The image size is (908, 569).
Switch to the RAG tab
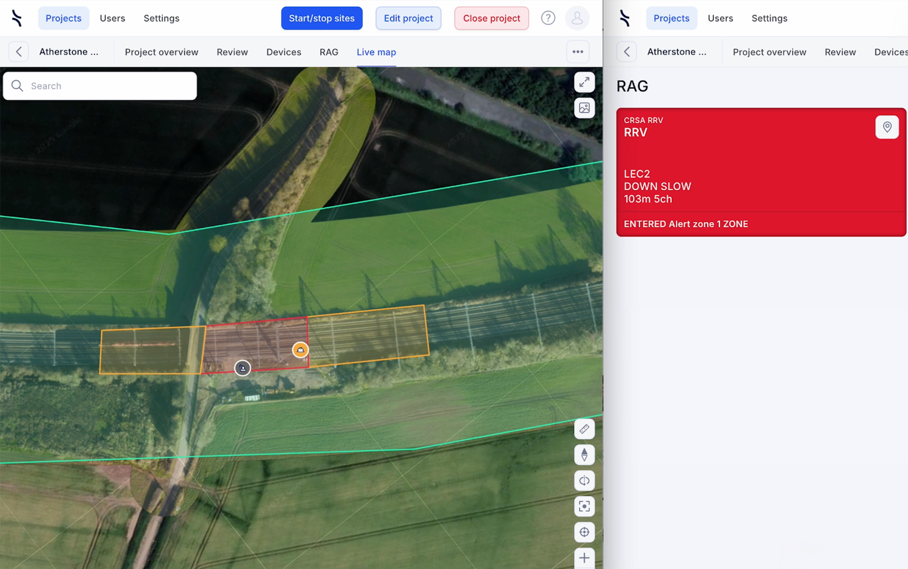[x=329, y=52]
